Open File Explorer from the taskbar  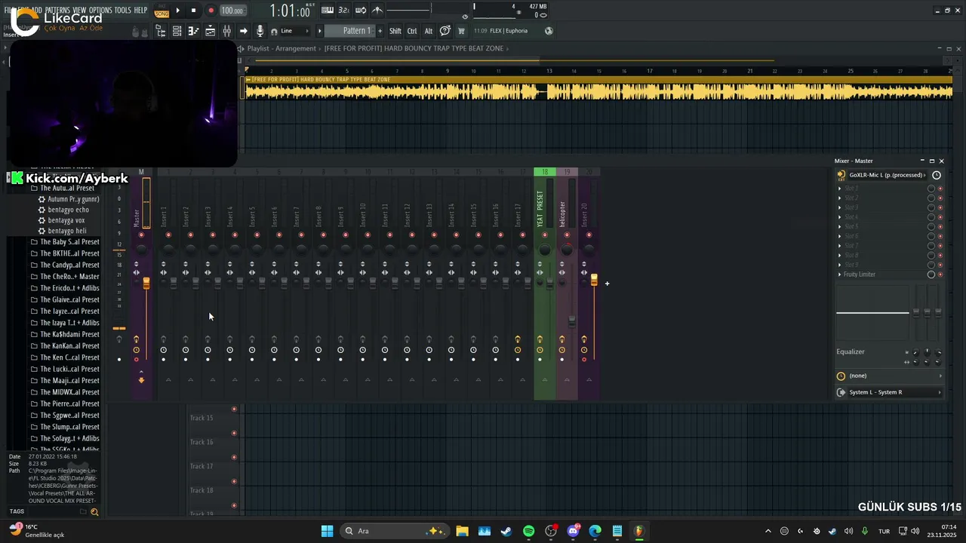(x=462, y=531)
